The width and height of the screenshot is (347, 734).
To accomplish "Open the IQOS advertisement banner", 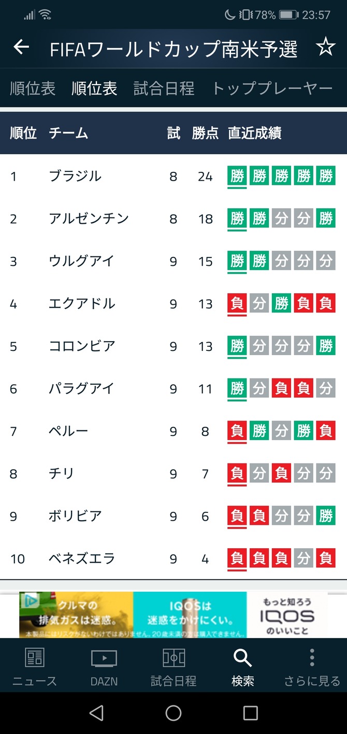I will click(173, 615).
